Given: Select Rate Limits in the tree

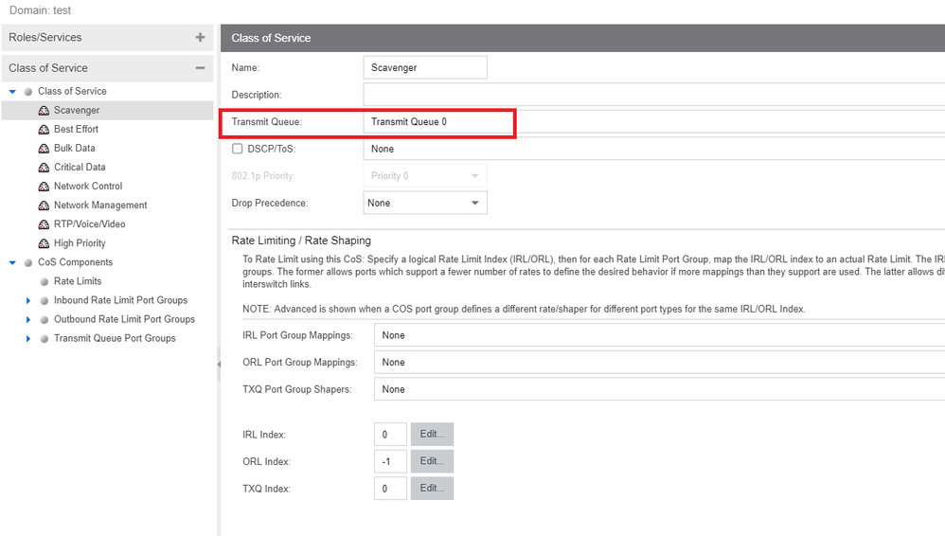Looking at the screenshot, I should [x=78, y=281].
